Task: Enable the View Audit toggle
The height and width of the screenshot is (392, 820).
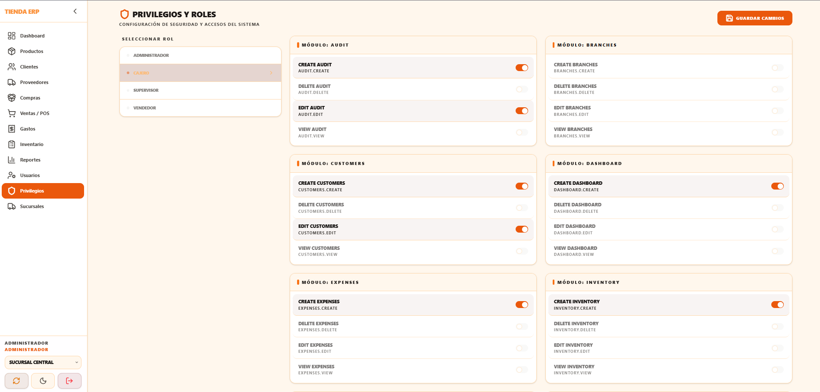Action: 522,132
